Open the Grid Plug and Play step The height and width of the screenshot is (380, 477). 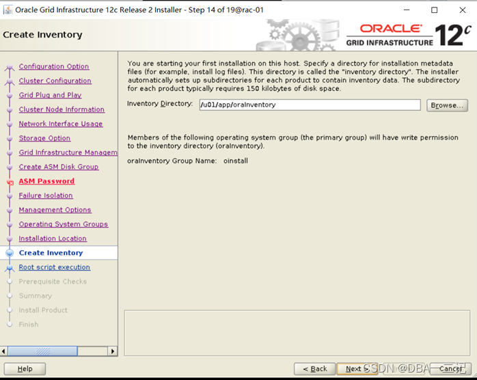[50, 95]
